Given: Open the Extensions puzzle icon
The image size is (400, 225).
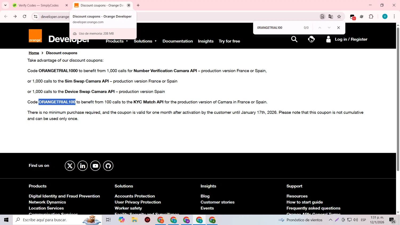Looking at the screenshot, I should pyautogui.click(x=371, y=17).
